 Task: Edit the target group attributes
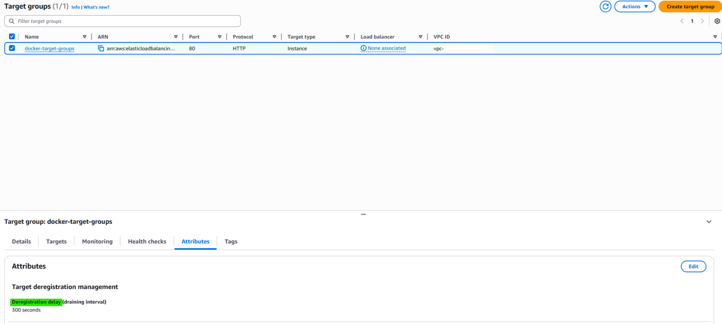[x=693, y=266]
